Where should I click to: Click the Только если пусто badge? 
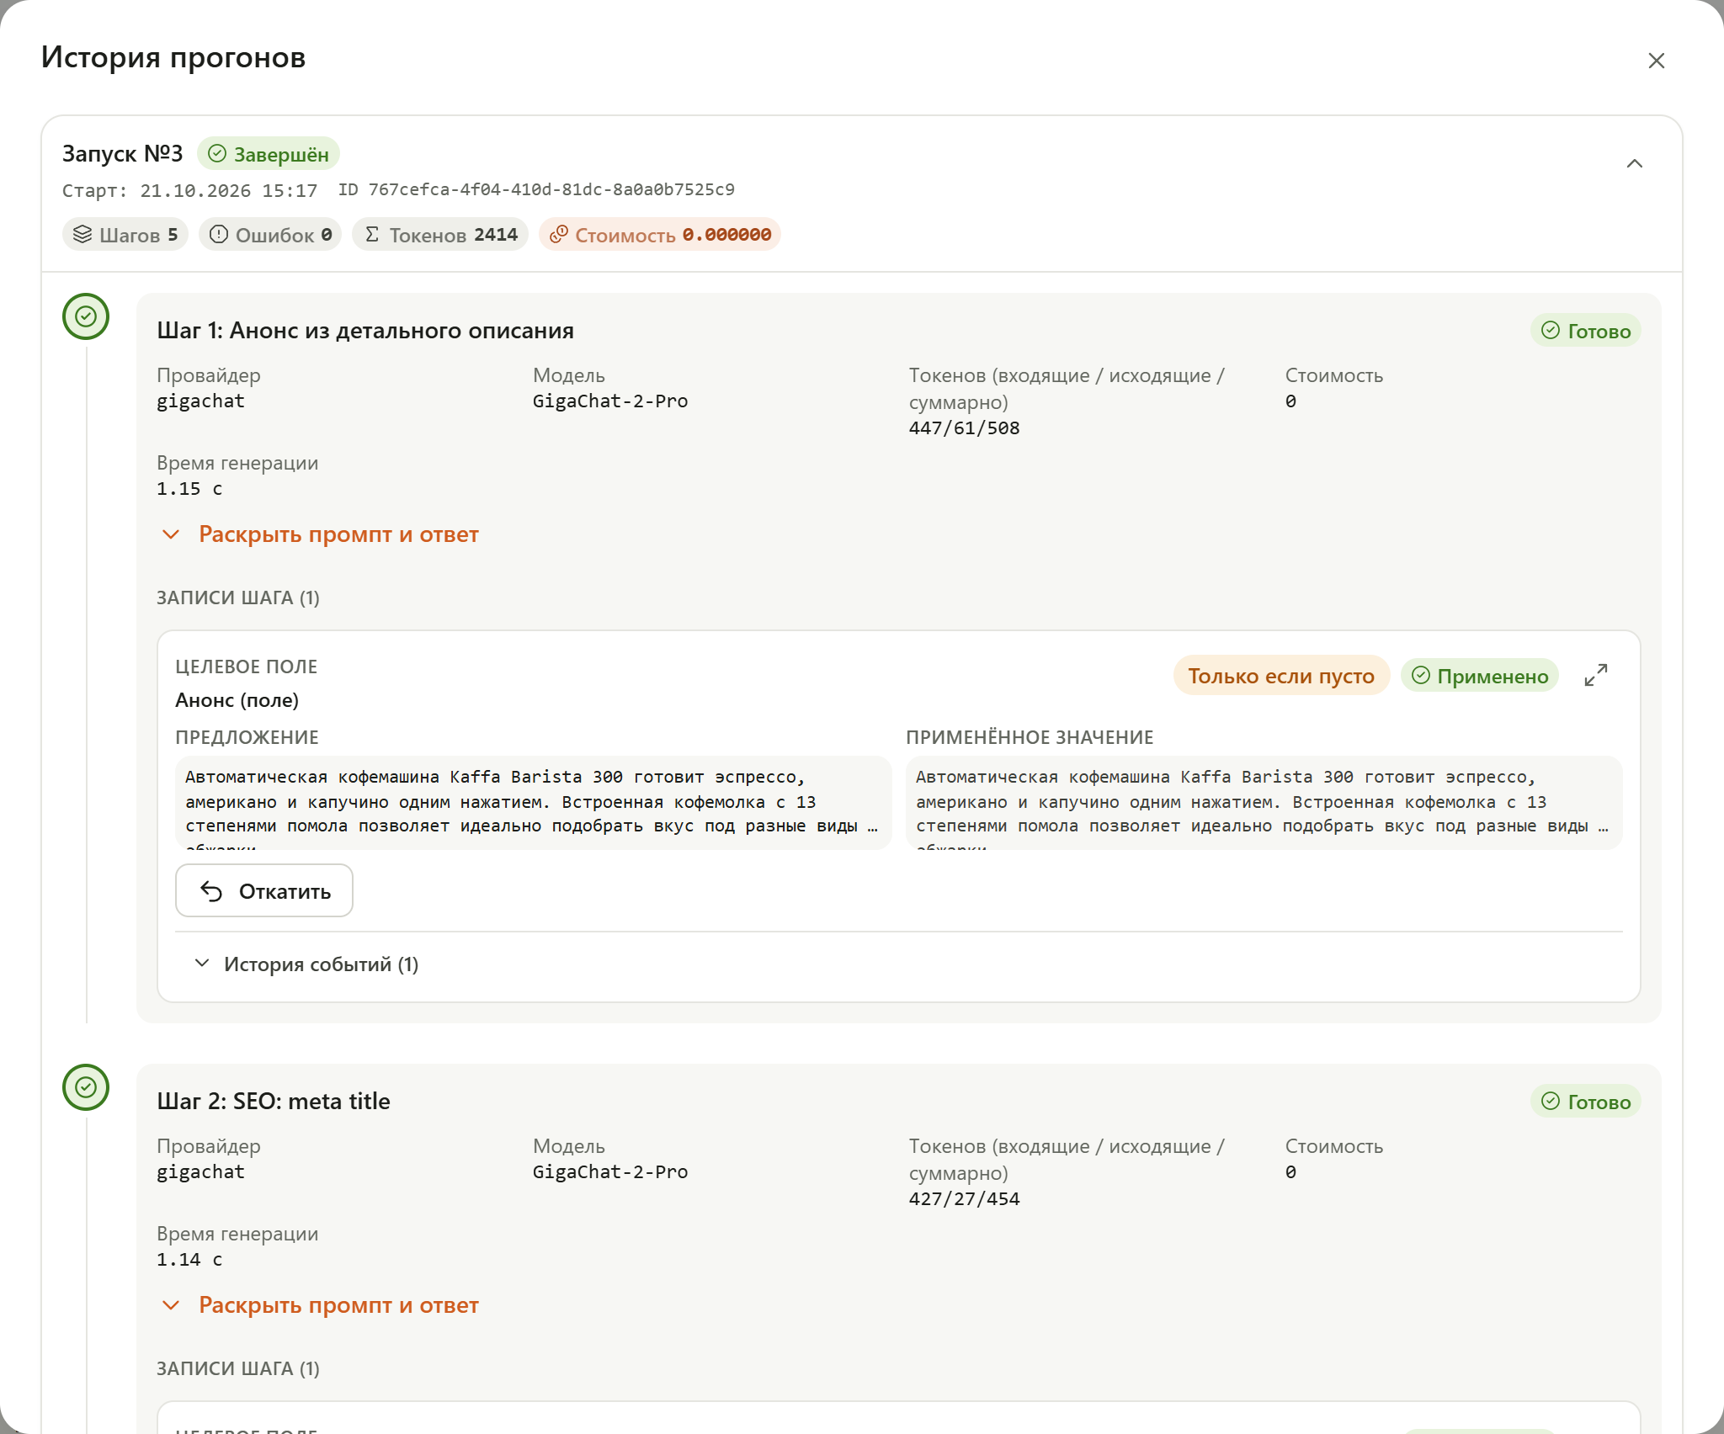pos(1281,676)
